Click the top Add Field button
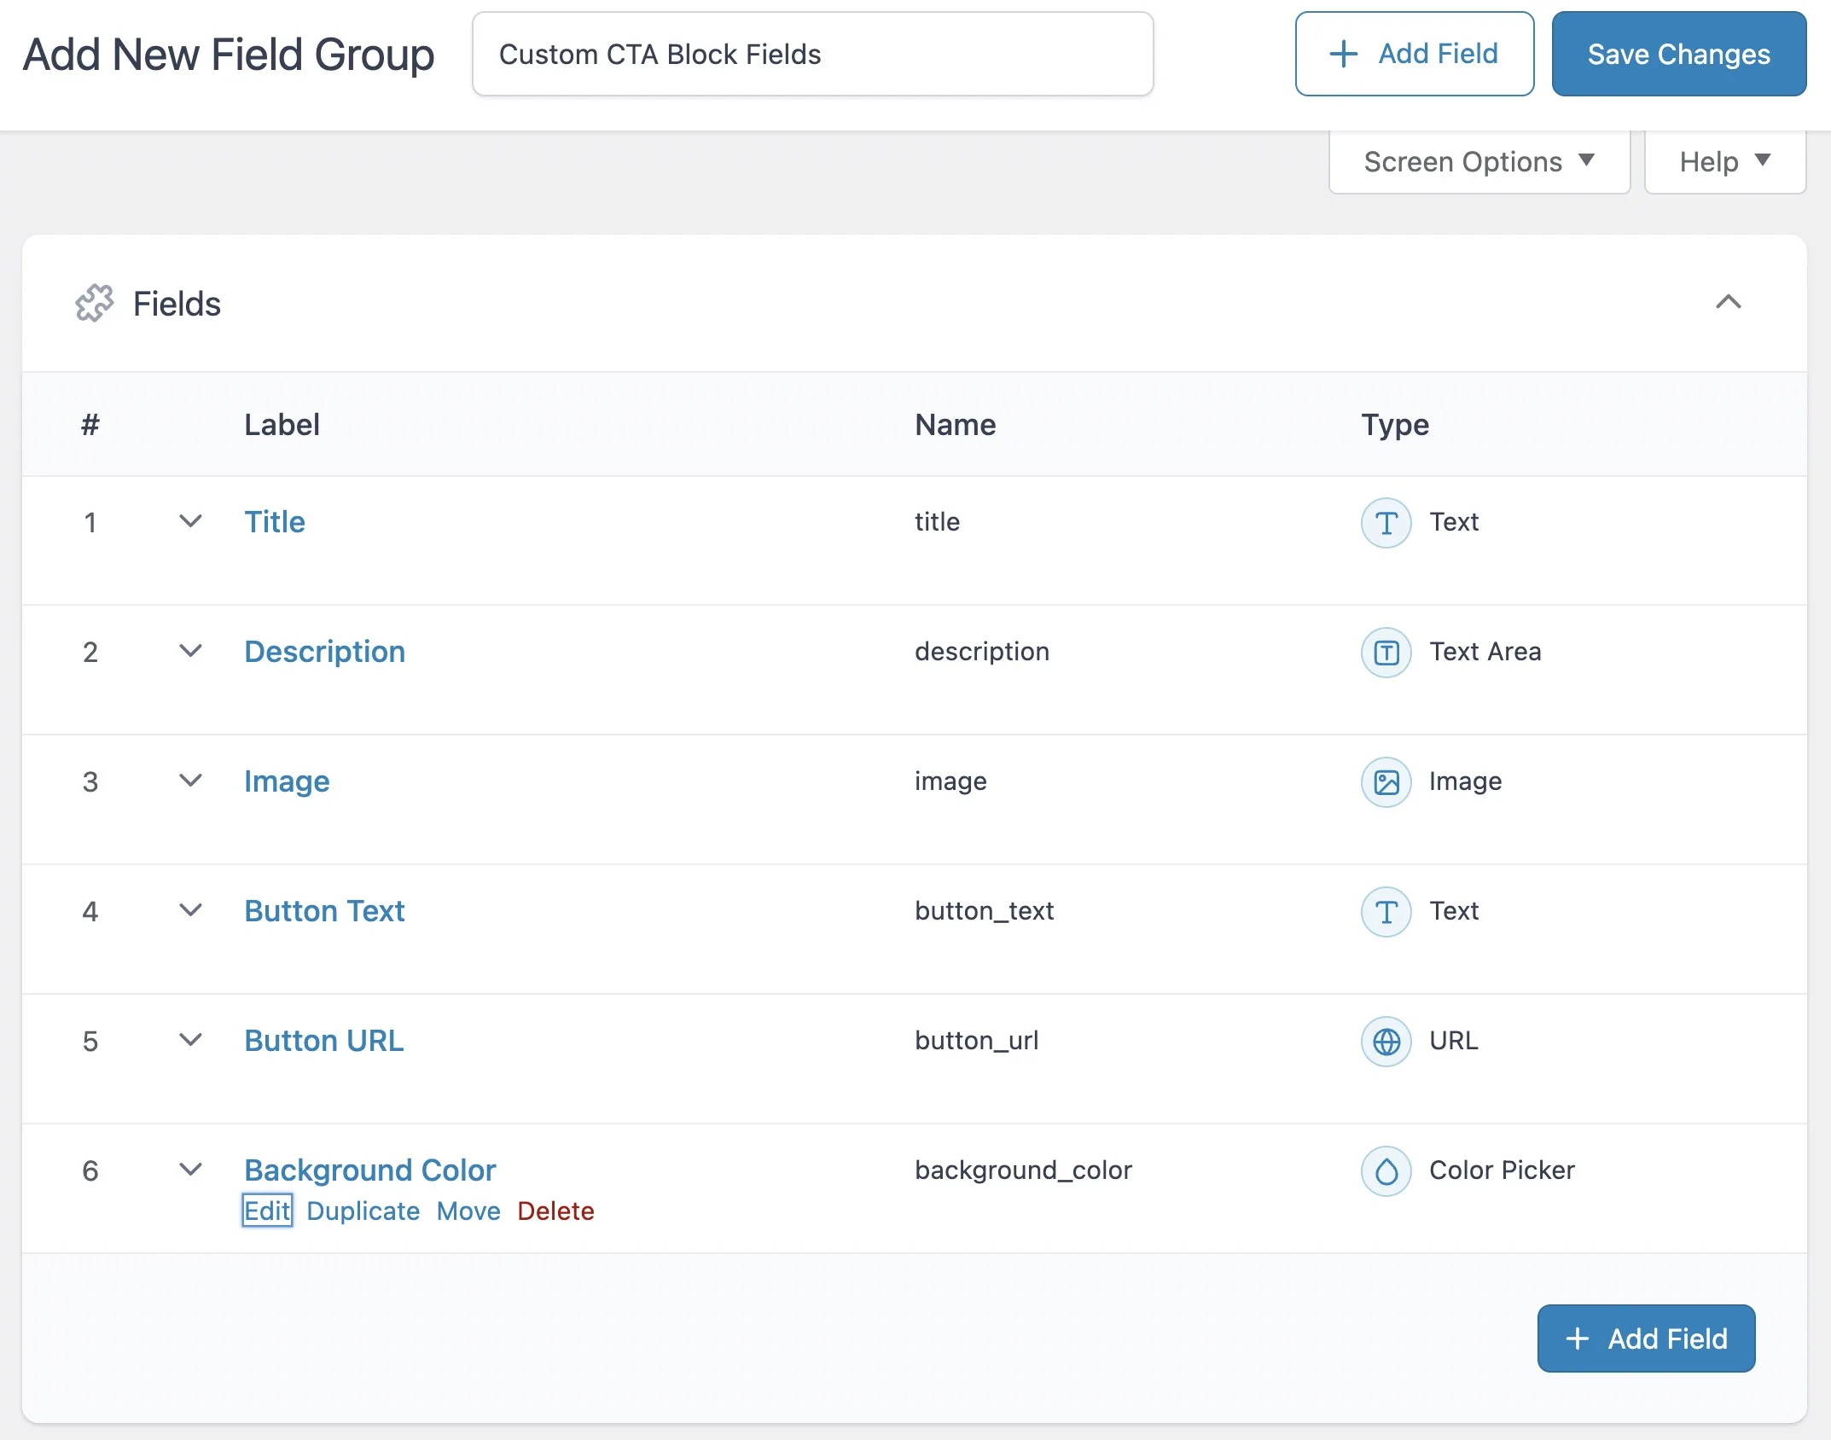Viewport: 1831px width, 1440px height. pyautogui.click(x=1414, y=54)
